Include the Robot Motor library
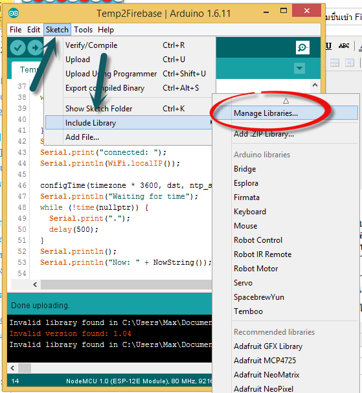 286,269
